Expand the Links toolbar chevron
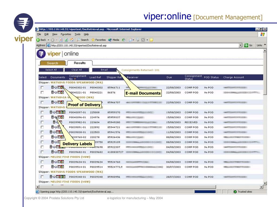Screen dimensions: 277x207 point(265,45)
